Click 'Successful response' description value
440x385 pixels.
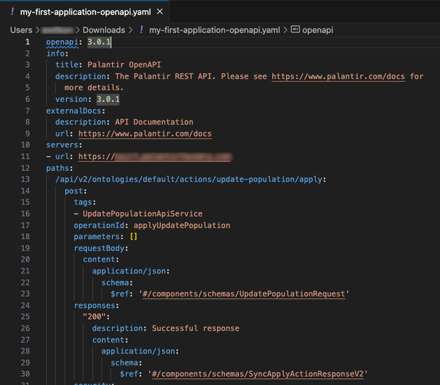coord(196,329)
